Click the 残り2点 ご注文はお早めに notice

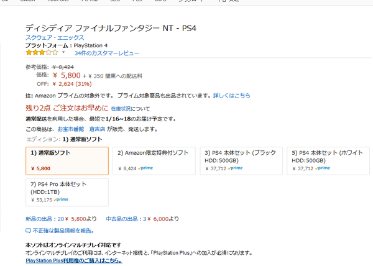click(x=67, y=108)
